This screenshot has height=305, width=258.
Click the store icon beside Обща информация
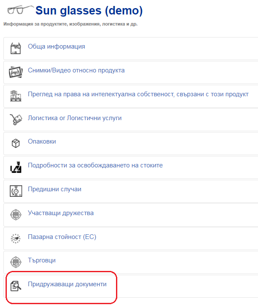(x=16, y=49)
